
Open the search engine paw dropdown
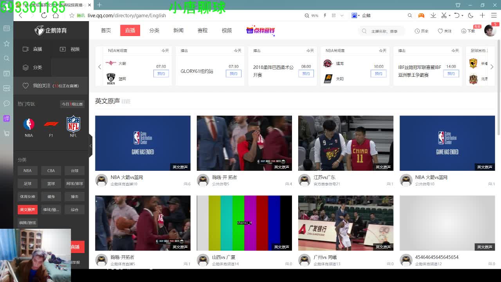[355, 16]
